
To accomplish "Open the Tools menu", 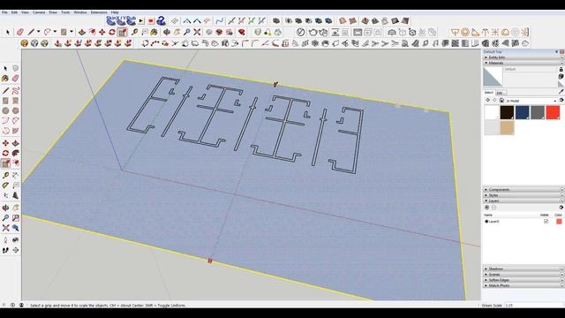I will [65, 12].
